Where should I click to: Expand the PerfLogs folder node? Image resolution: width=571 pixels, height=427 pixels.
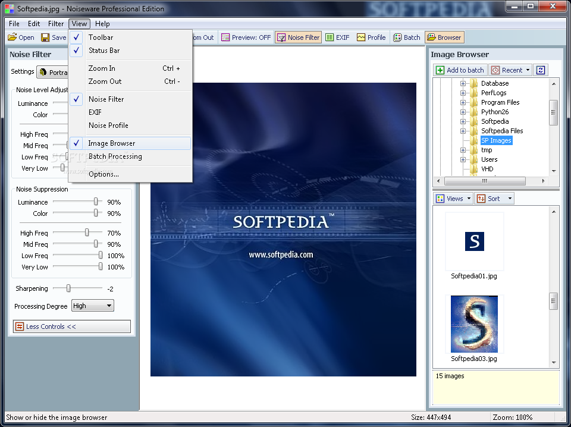pyautogui.click(x=463, y=93)
